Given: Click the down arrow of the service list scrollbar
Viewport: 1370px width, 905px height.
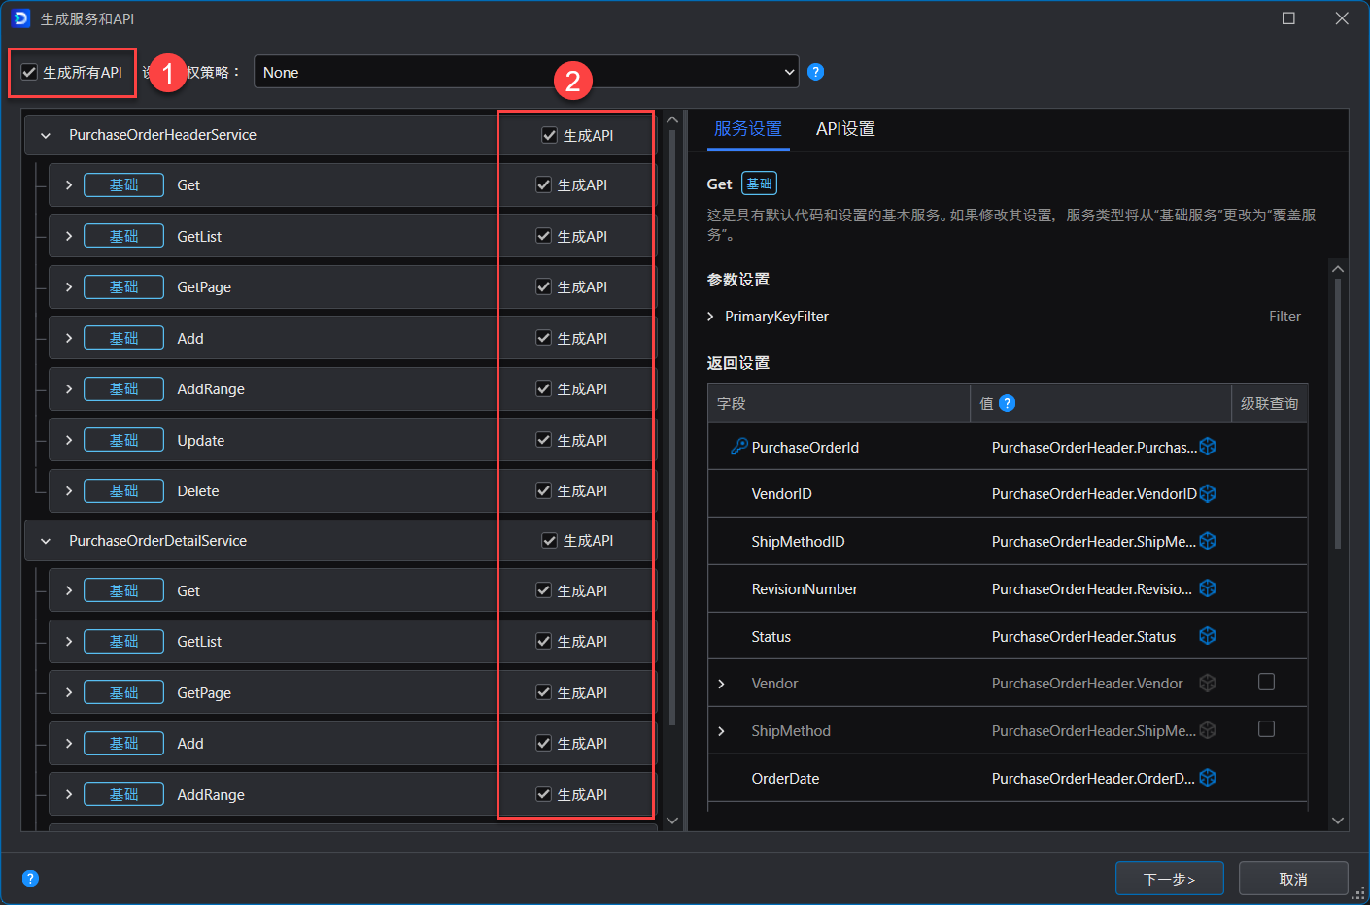Looking at the screenshot, I should (672, 821).
